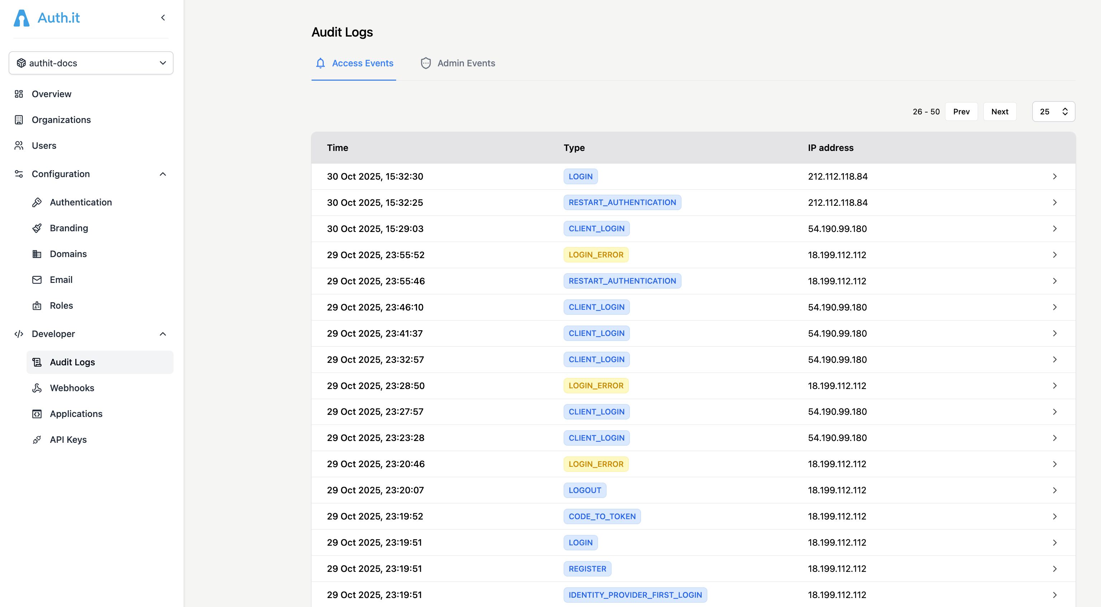
Task: Open the Webhooks icon
Action: point(37,388)
